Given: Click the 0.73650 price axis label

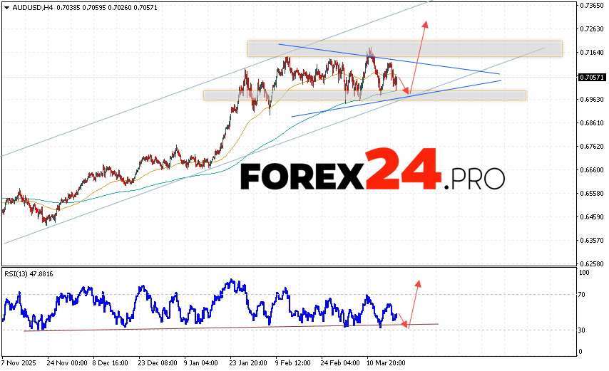Looking at the screenshot, I should [592, 6].
